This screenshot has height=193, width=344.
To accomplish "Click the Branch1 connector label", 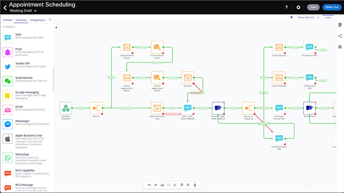I will [x=112, y=78].
